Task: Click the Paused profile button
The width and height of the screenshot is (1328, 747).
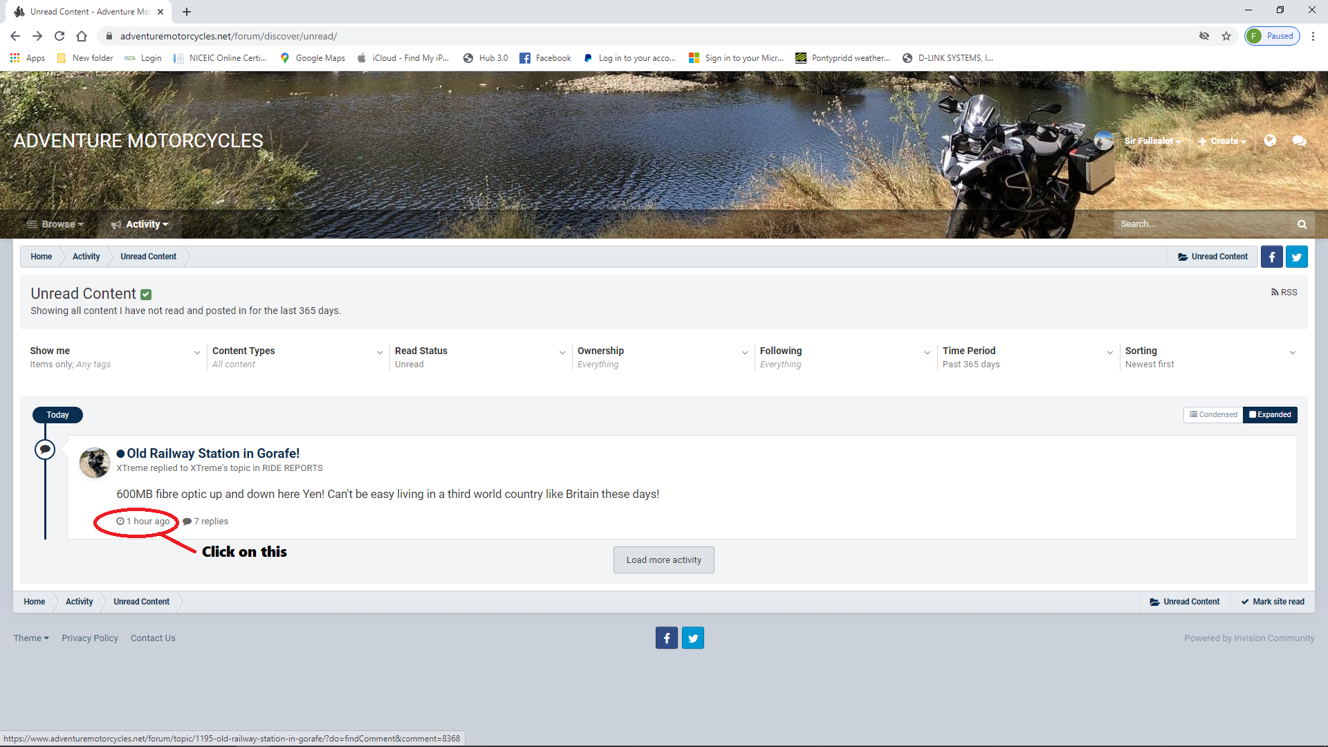Action: [x=1273, y=36]
